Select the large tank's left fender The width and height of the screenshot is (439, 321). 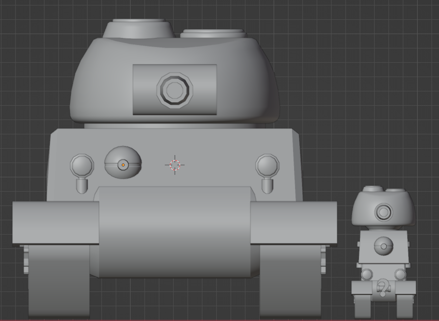click(56, 222)
